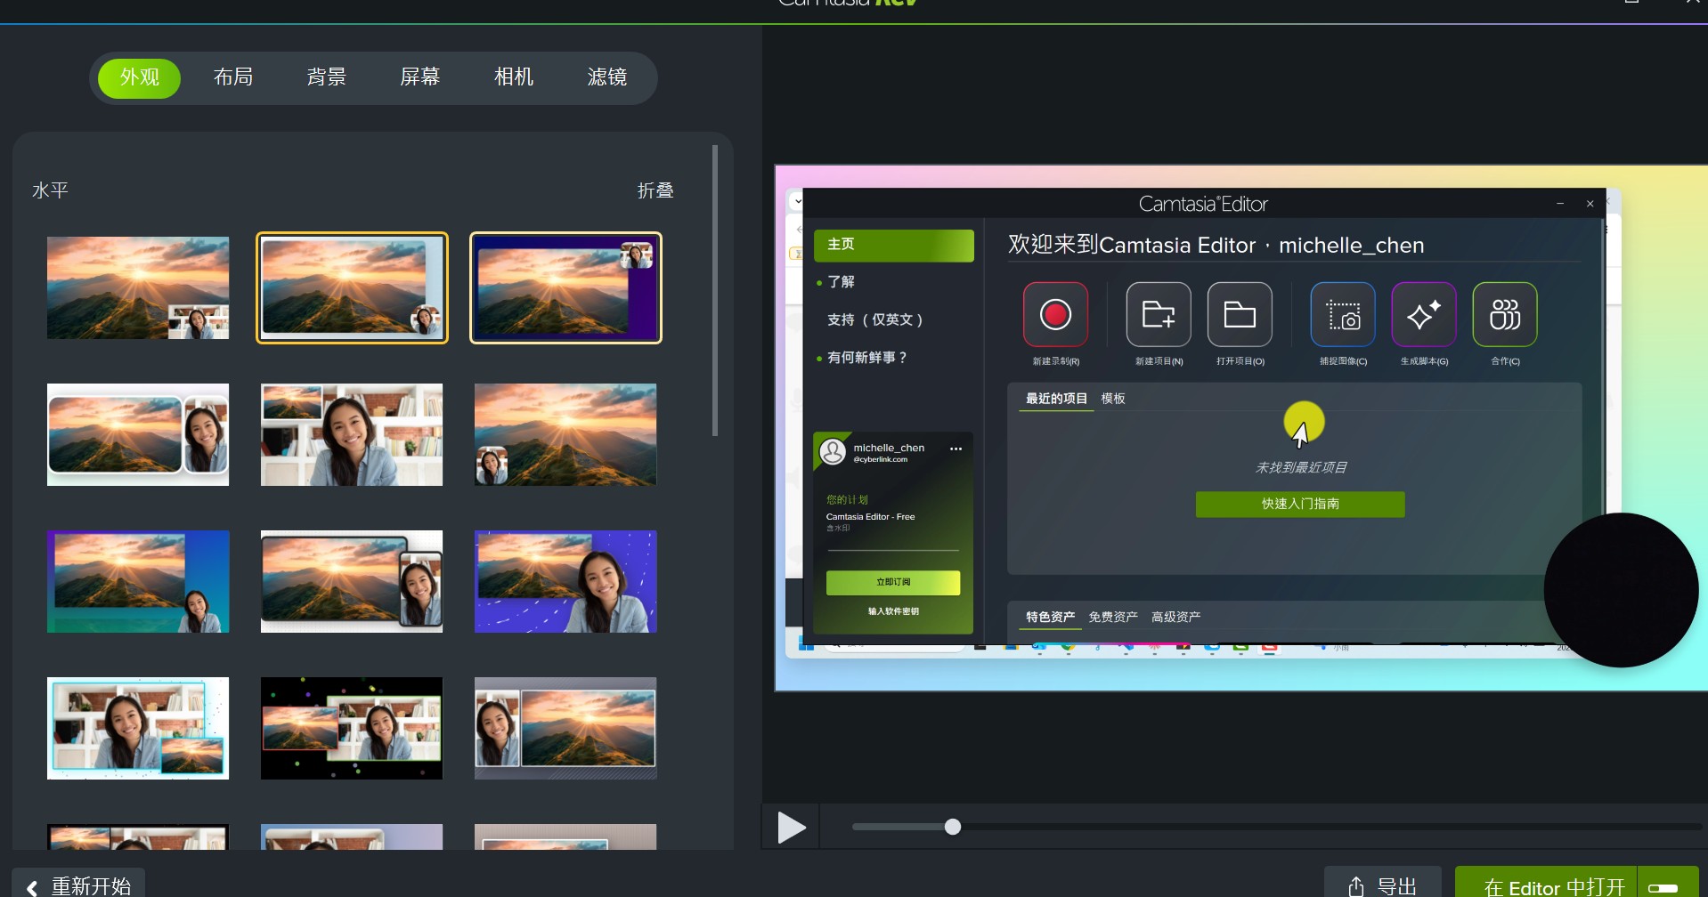Choose the layout with small rectangular camera bottom-right
Image resolution: width=1708 pixels, height=897 pixels.
(x=138, y=287)
